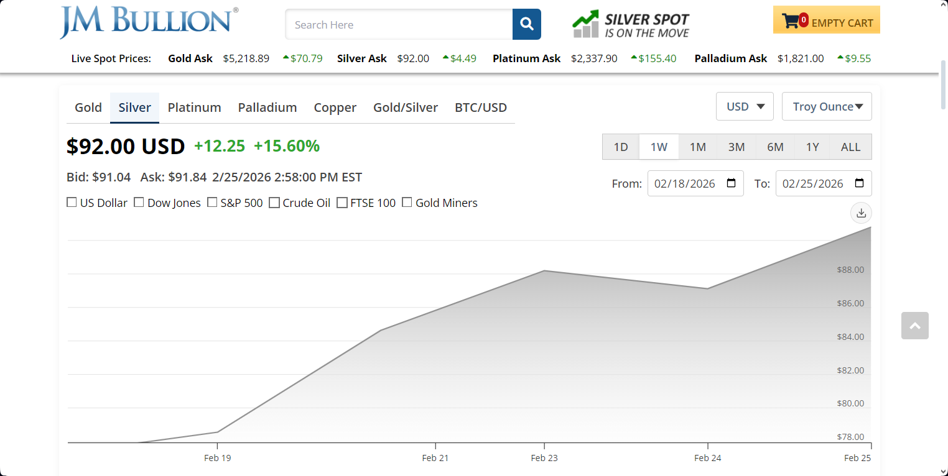Click the Feb 21 axis date label
The image size is (948, 476).
click(x=435, y=458)
